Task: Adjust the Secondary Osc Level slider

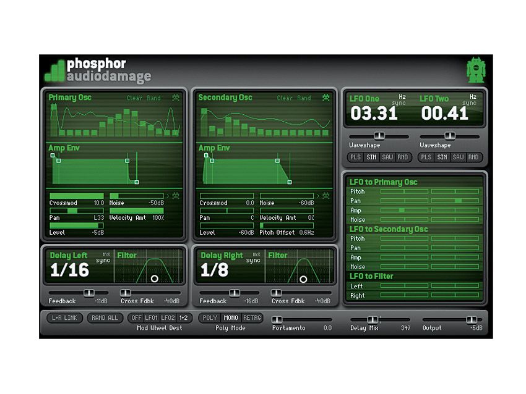Action: point(226,225)
